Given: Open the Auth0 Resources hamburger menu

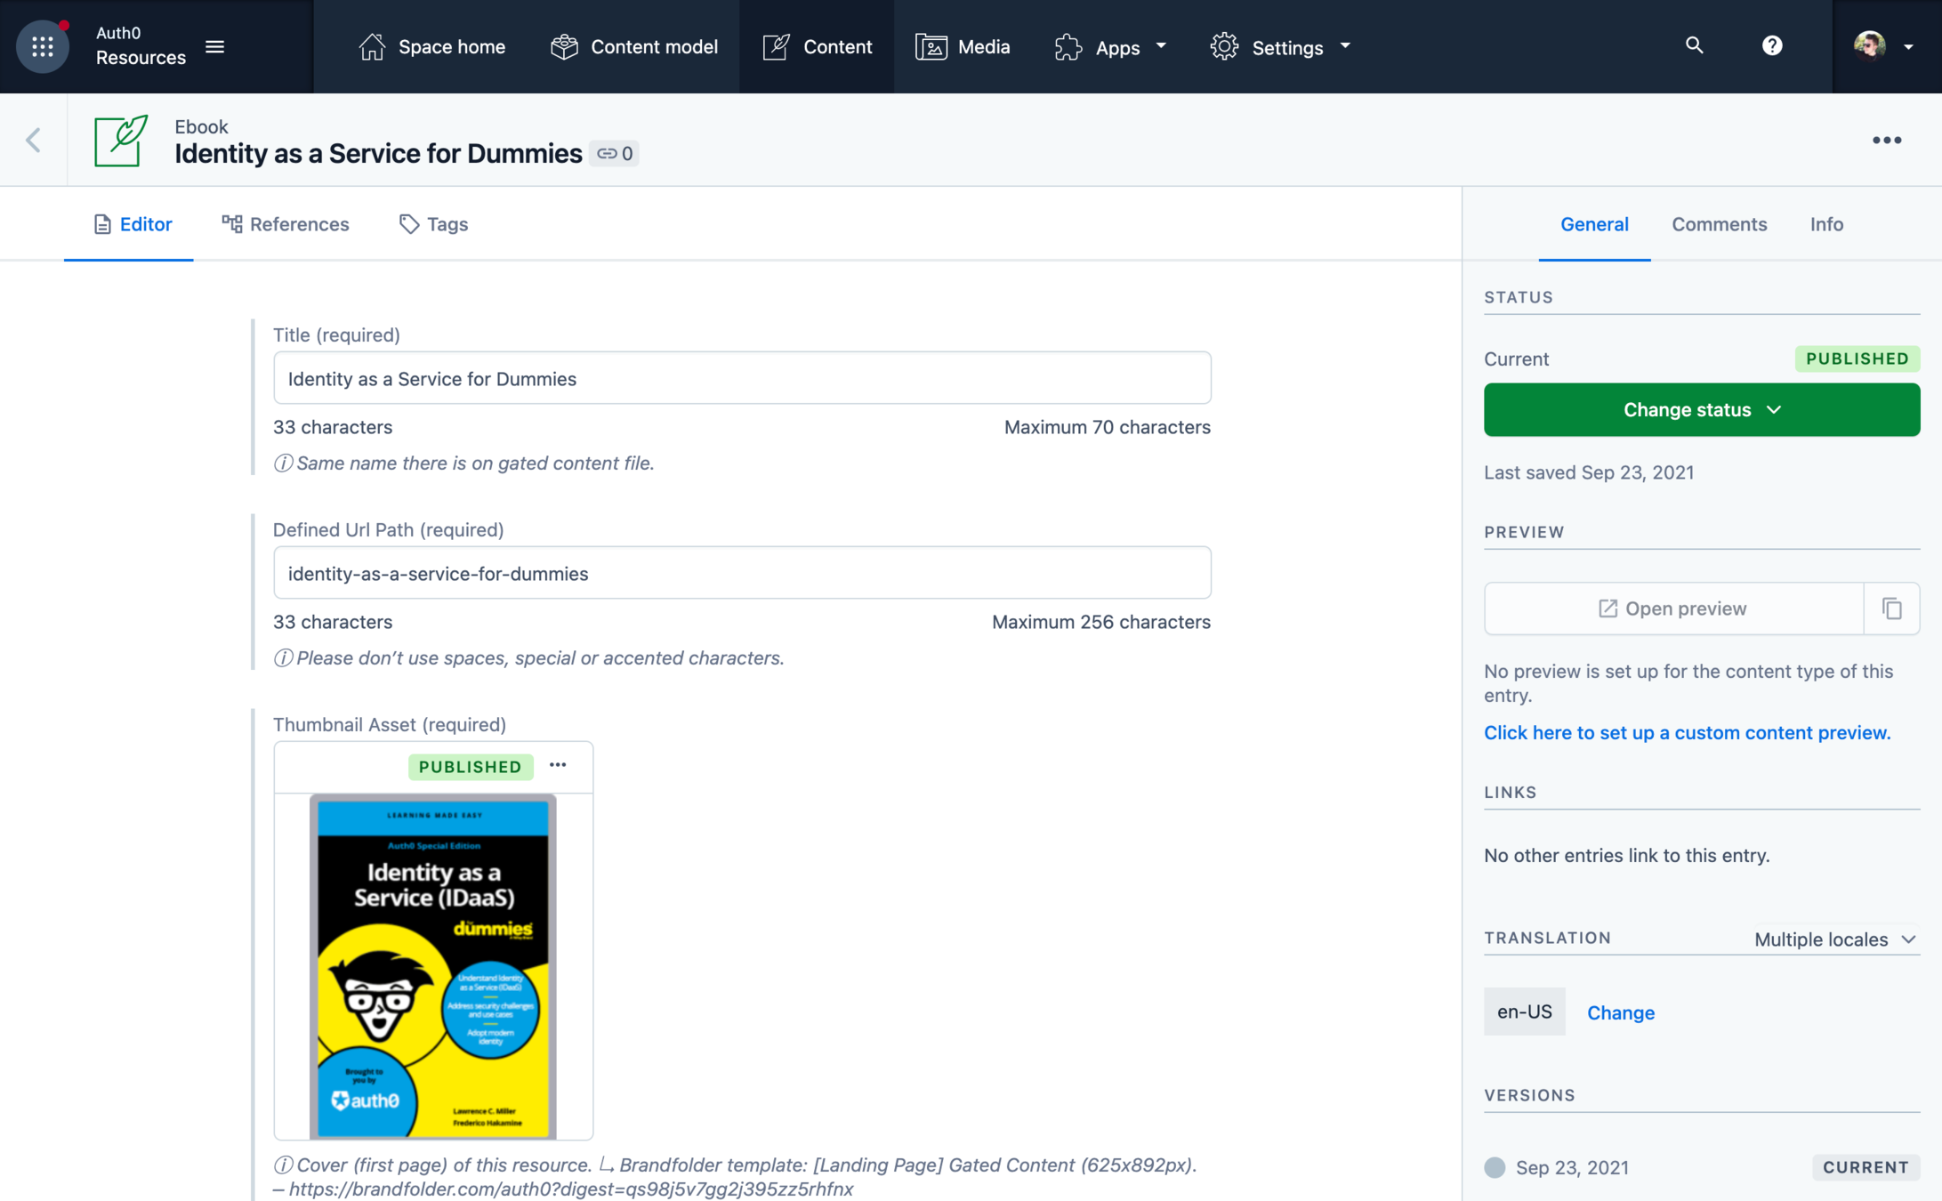Looking at the screenshot, I should [214, 46].
